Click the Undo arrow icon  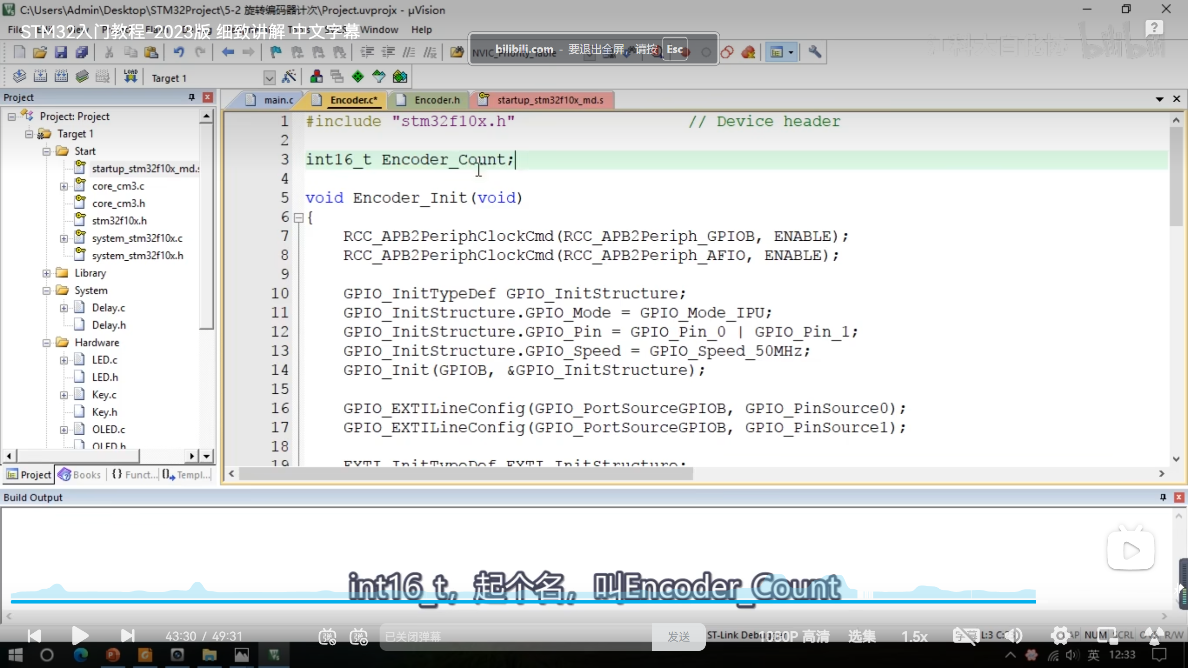(179, 52)
